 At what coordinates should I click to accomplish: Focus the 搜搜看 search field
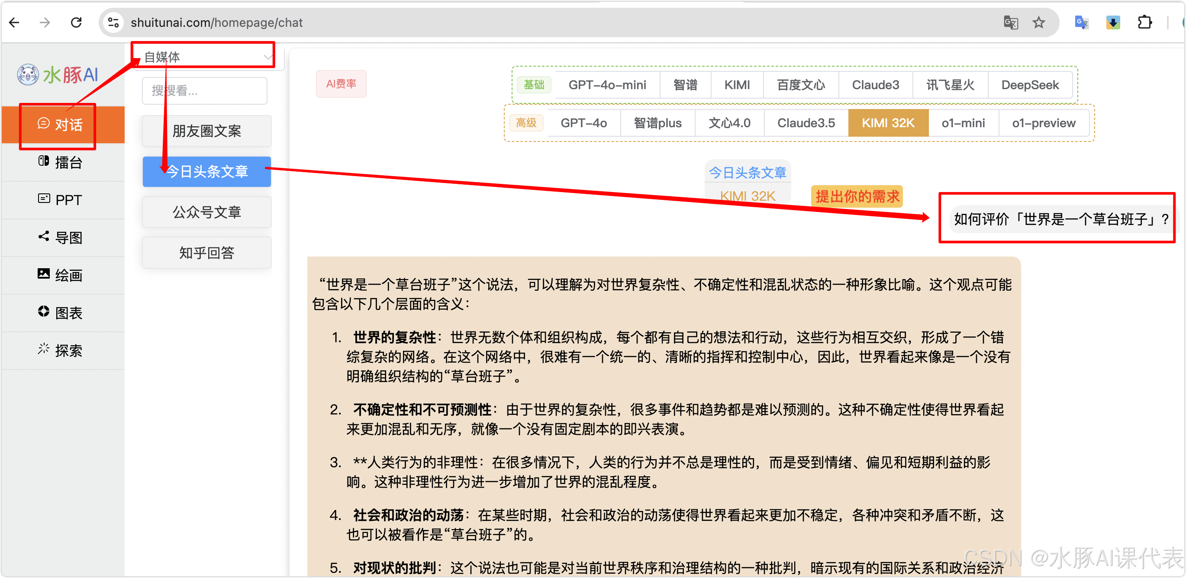pos(204,91)
